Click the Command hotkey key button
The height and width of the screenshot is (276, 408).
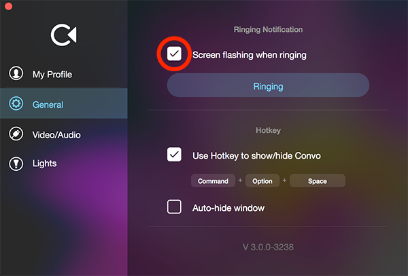213,181
